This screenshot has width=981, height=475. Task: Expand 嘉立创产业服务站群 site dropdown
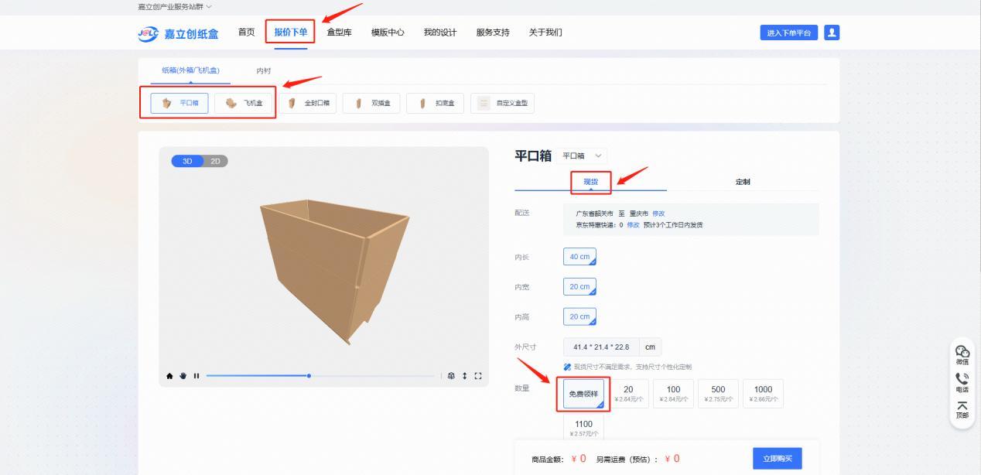(x=175, y=6)
